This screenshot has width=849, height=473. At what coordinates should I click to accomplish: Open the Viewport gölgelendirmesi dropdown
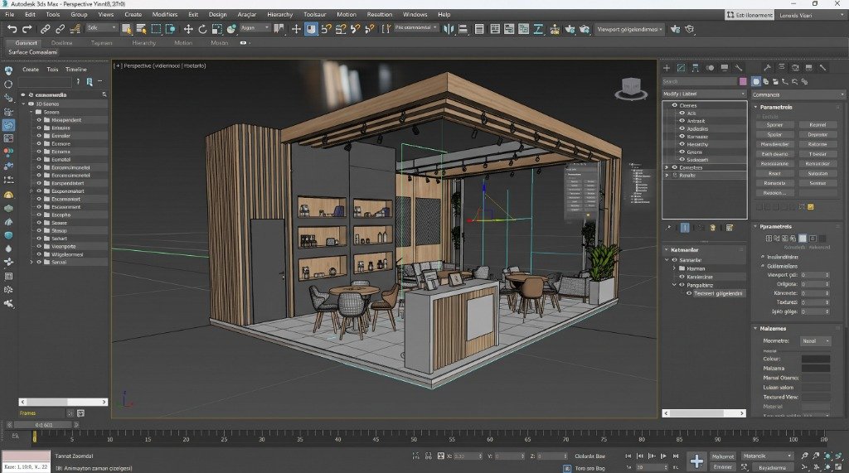point(630,29)
